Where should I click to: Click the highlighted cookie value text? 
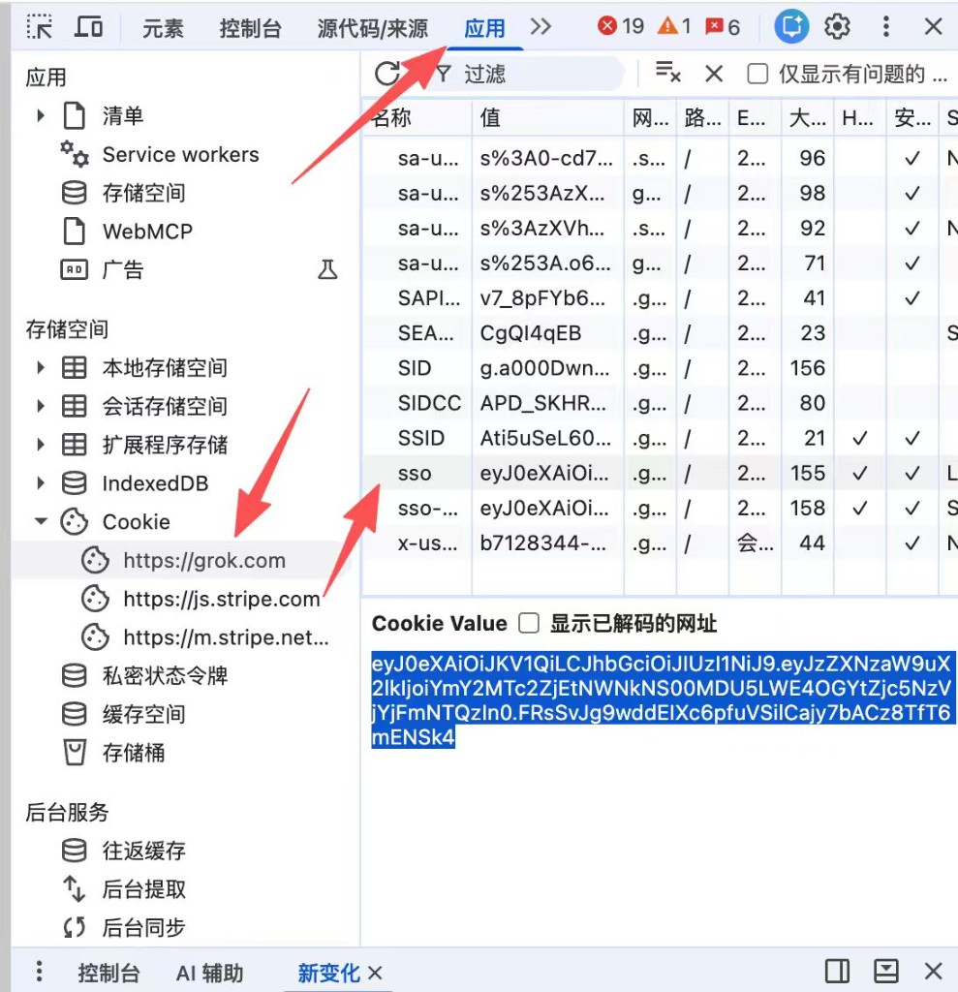(663, 699)
